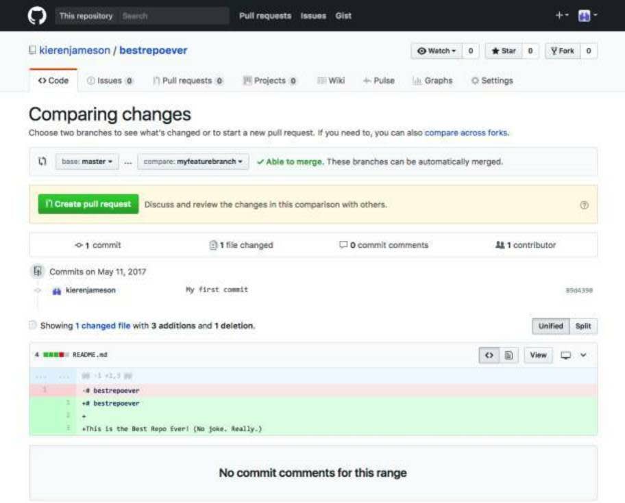This screenshot has height=503, width=625.
Task: Toggle Watch on the repository
Action: pyautogui.click(x=436, y=51)
